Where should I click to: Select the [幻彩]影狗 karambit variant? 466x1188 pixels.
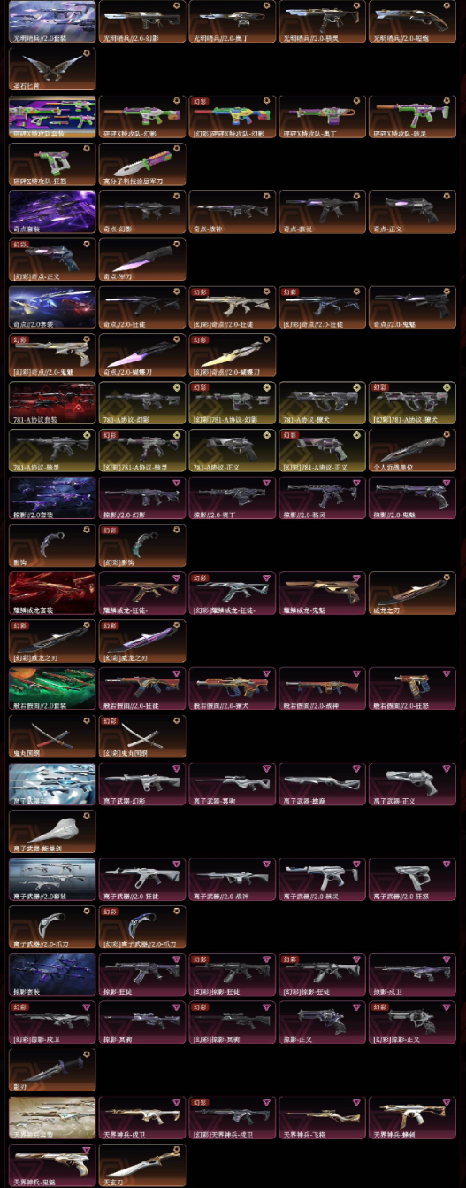(x=142, y=547)
